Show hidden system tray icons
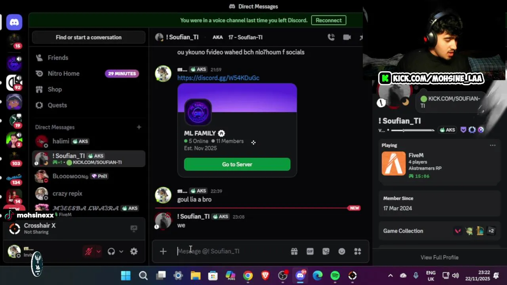This screenshot has height=285, width=507. 390,275
